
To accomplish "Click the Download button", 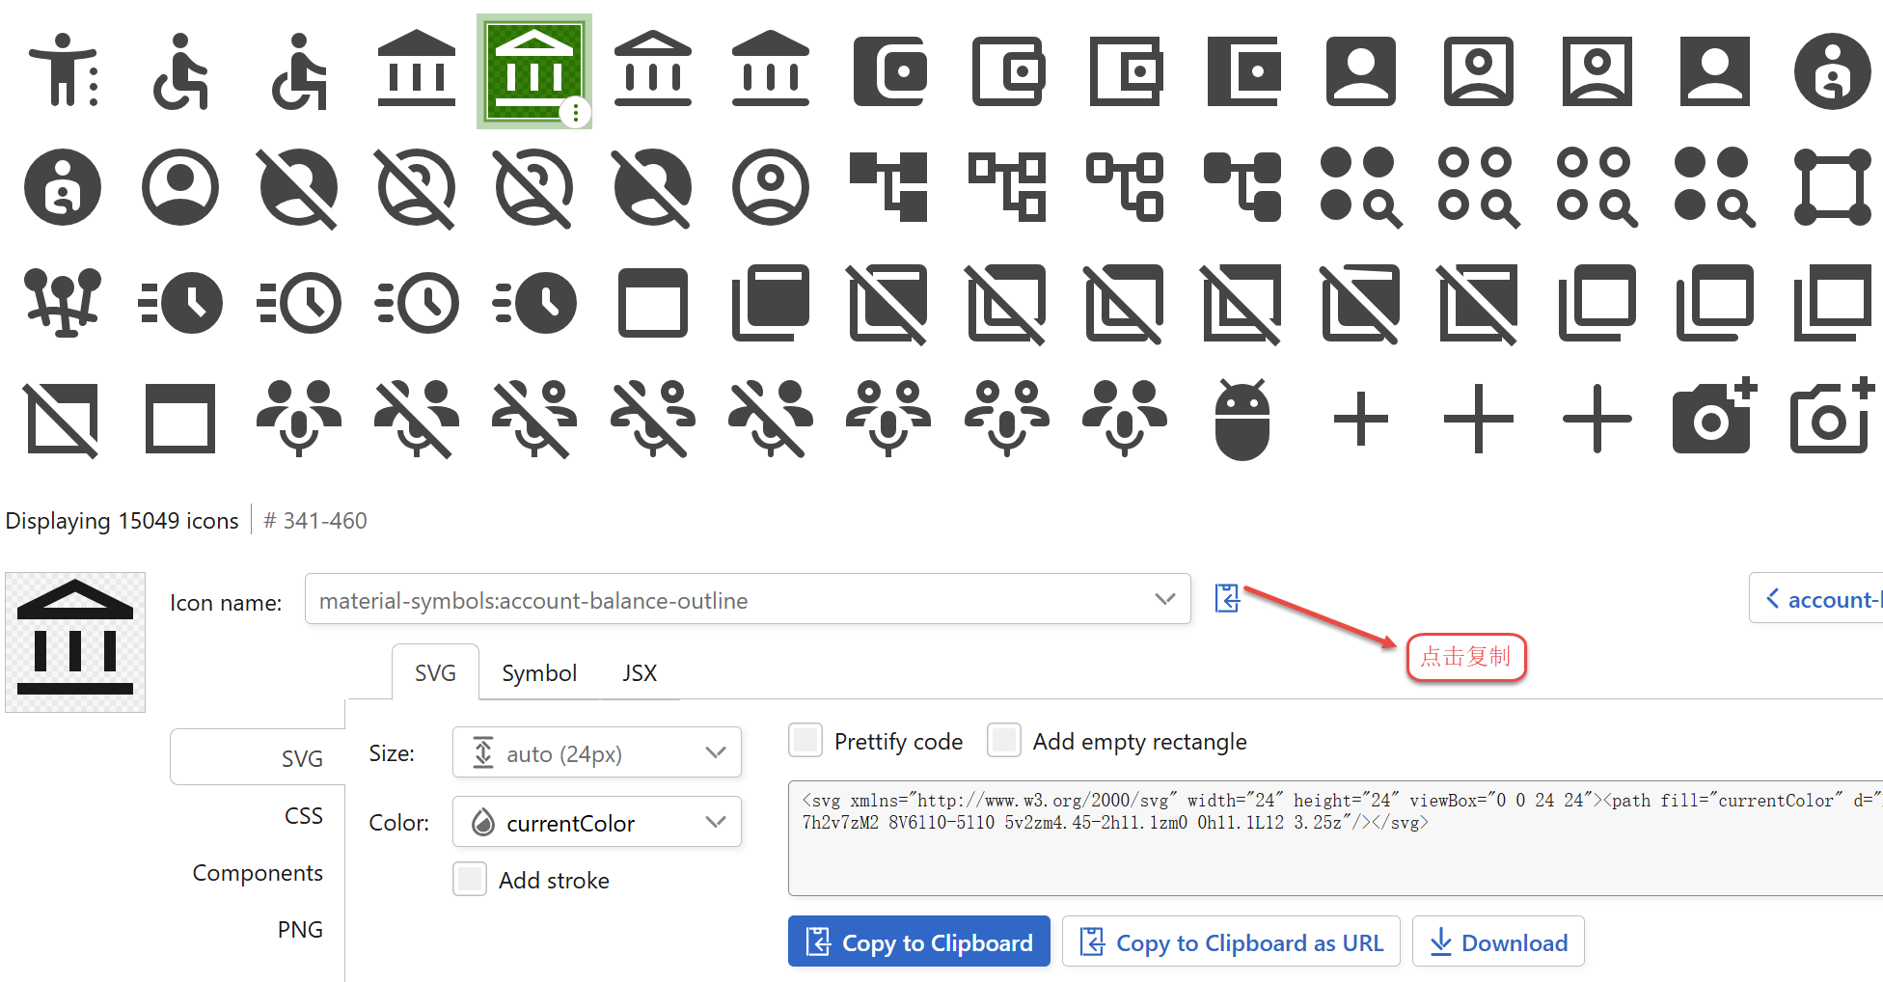I will tap(1498, 942).
